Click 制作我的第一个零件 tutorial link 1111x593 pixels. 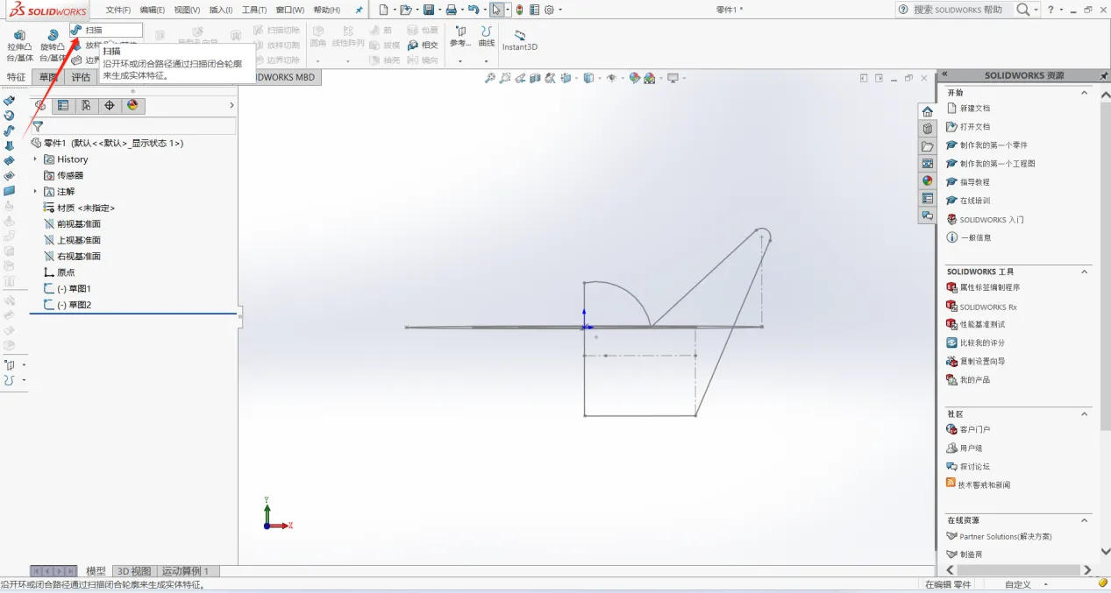pyautogui.click(x=993, y=145)
